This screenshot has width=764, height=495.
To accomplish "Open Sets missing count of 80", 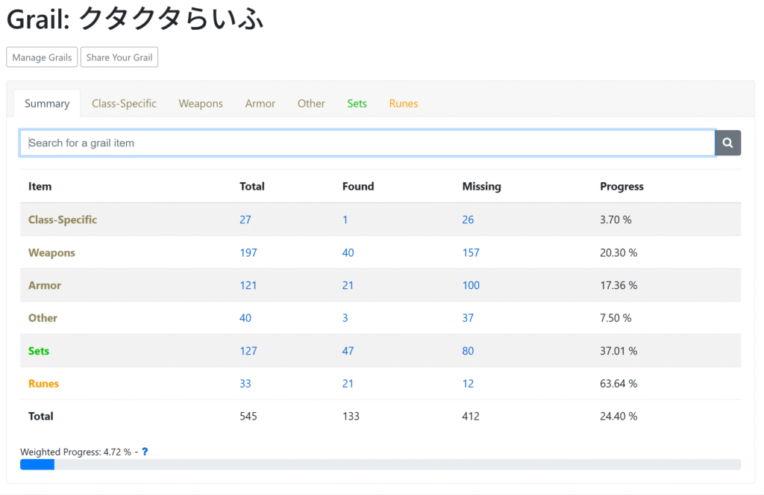I will (468, 351).
